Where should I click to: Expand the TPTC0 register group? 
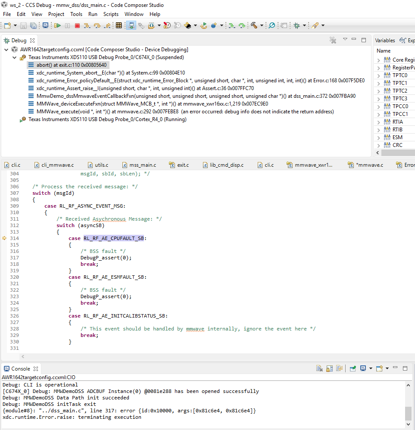378,75
